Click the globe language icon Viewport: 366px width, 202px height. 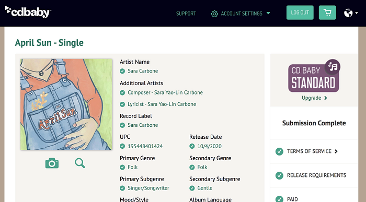coord(348,13)
